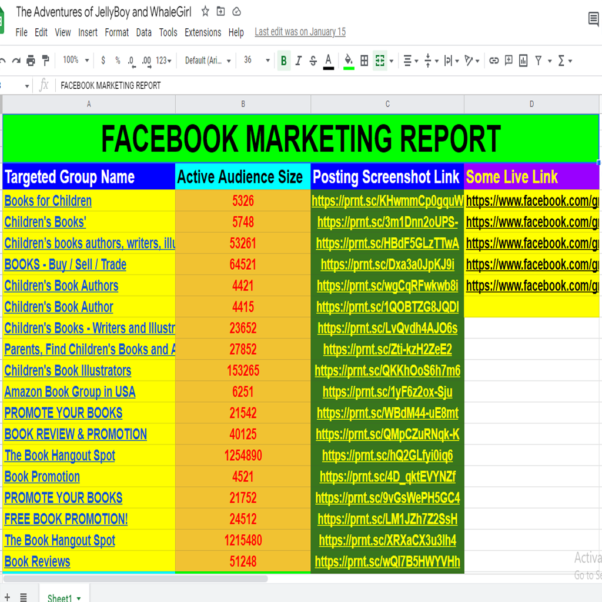Viewport: 602px width, 602px height.
Task: Click the Redo icon in the toolbar
Action: point(16,61)
